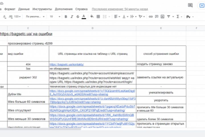
Task: Open titles меньше 30 символов link
Action: [92, 117]
